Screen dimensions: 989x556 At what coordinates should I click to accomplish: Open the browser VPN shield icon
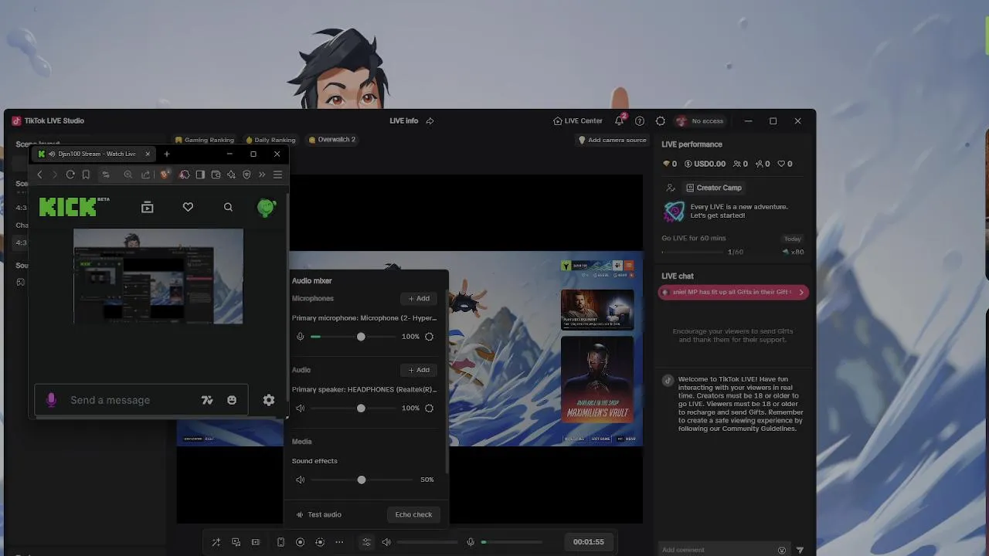tap(246, 175)
